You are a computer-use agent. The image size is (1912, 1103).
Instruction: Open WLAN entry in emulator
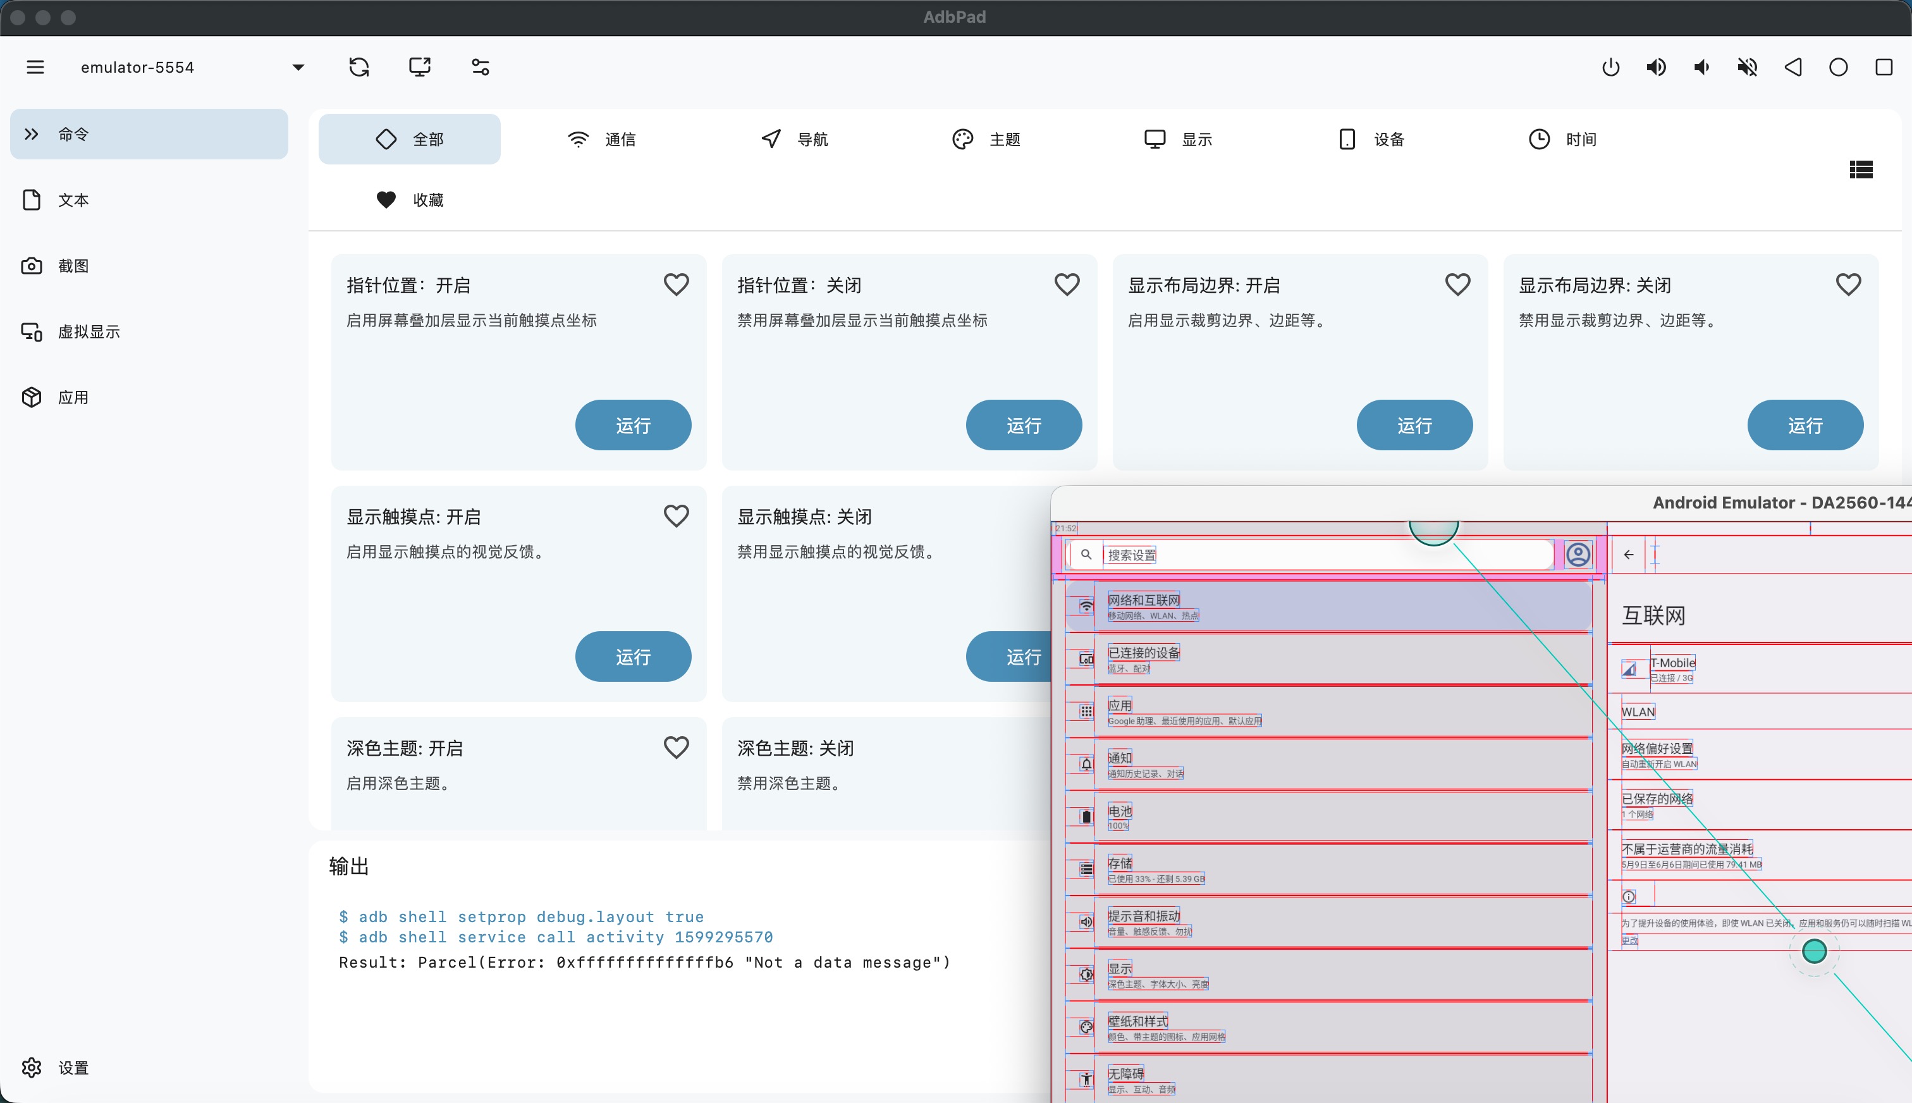click(x=1760, y=712)
